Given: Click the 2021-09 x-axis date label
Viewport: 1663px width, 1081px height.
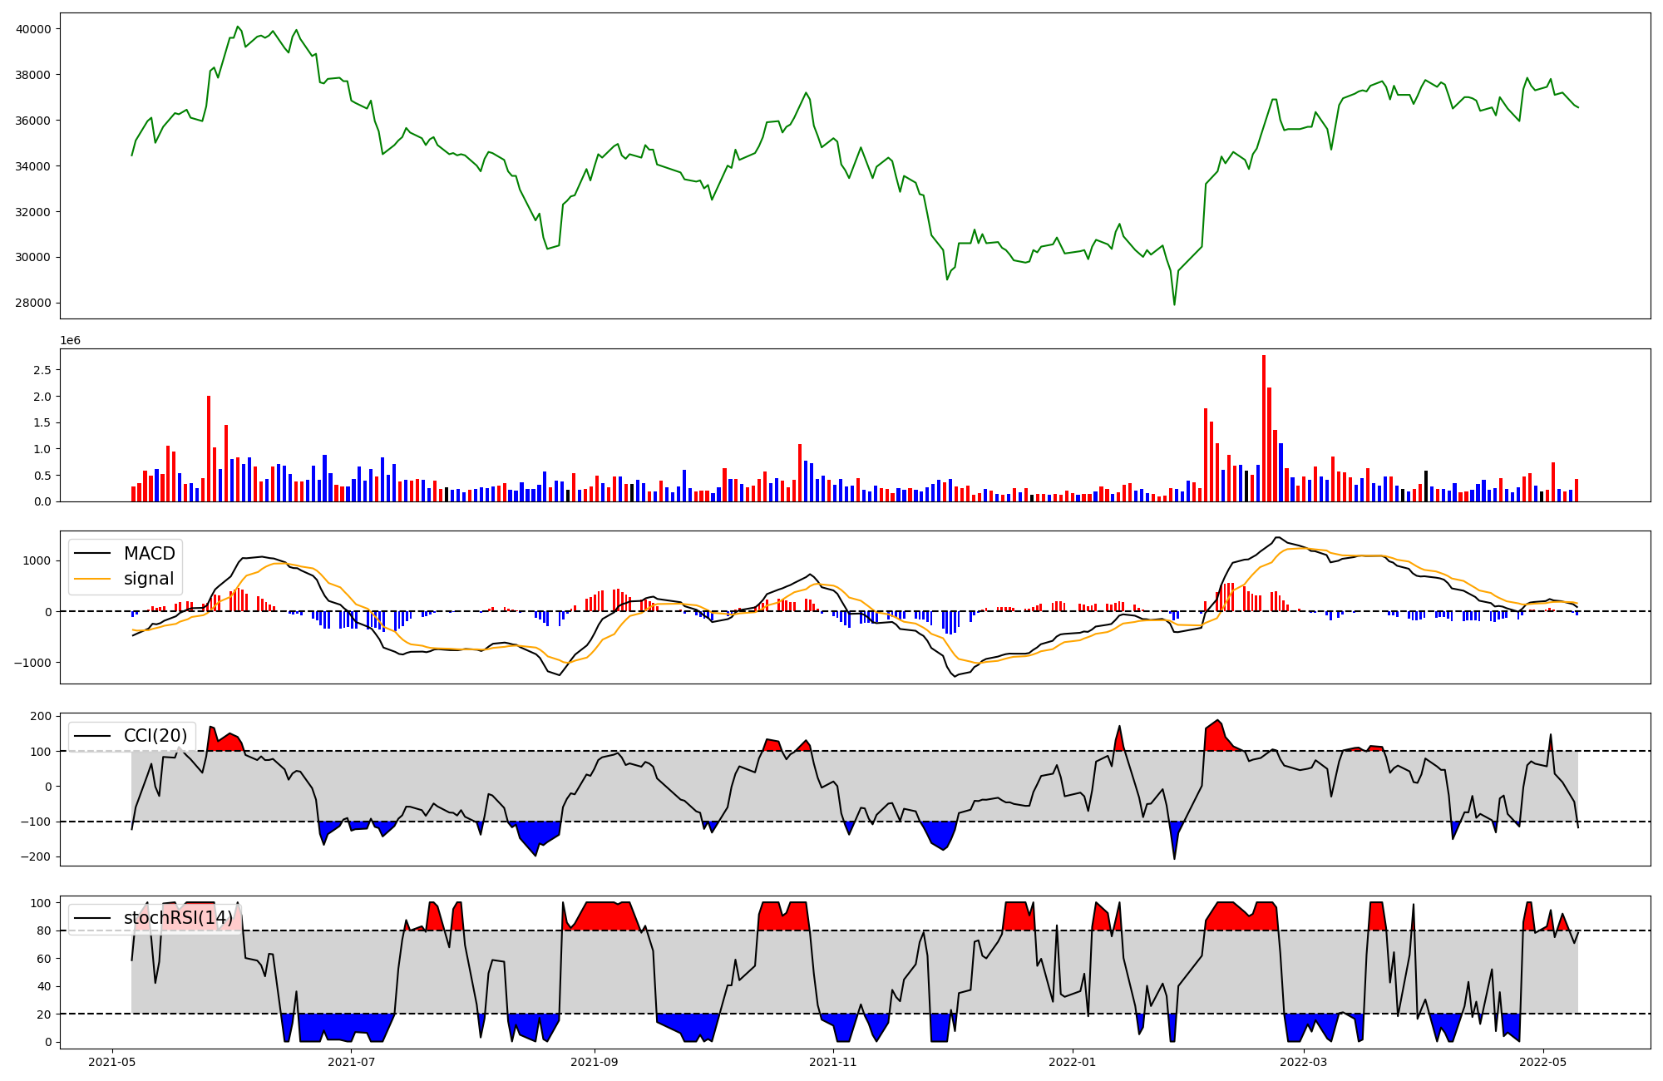Looking at the screenshot, I should (595, 1062).
